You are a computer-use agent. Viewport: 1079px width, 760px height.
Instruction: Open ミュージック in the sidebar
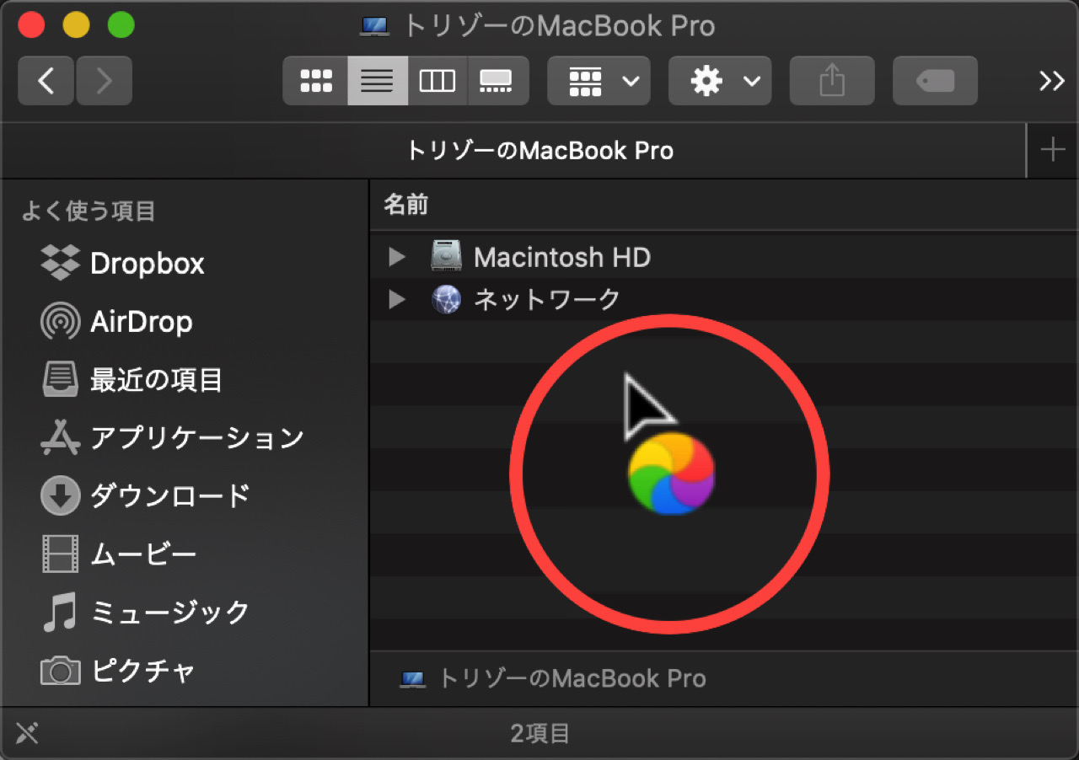click(x=145, y=612)
